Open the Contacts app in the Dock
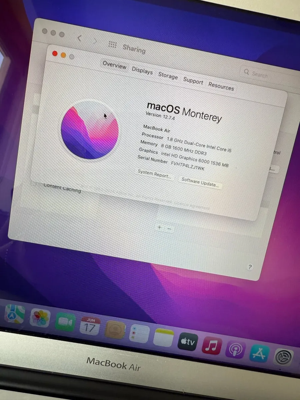The image size is (300, 400). 115,330
